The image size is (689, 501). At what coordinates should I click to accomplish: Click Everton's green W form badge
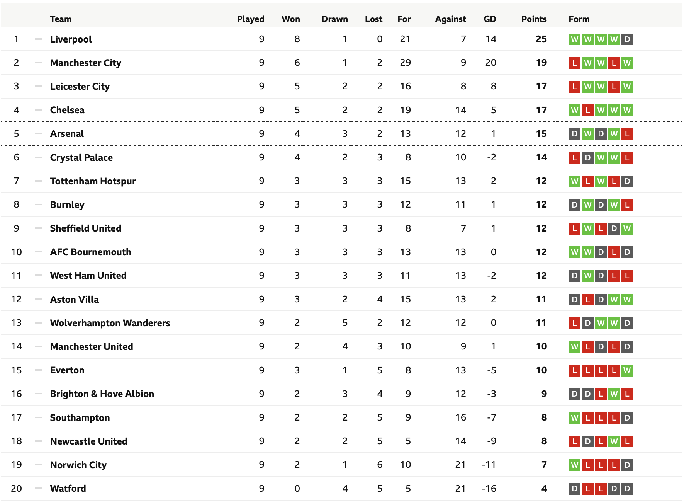click(627, 370)
